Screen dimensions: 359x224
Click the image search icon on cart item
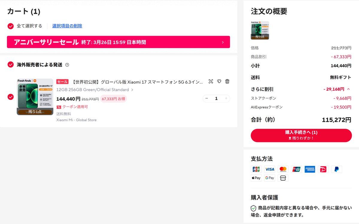[211, 81]
